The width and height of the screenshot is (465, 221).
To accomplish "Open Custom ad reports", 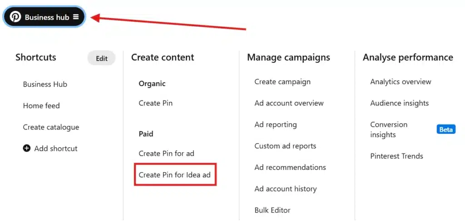I will pos(285,146).
